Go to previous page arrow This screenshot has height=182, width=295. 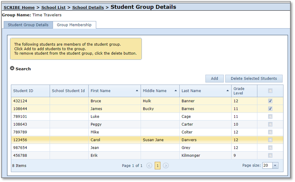click(x=149, y=166)
